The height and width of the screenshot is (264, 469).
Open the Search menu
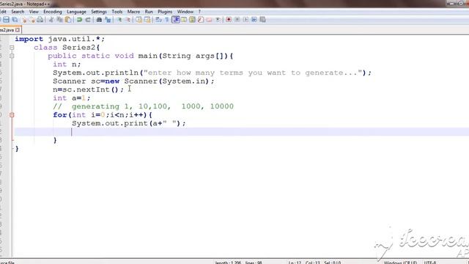[18, 12]
